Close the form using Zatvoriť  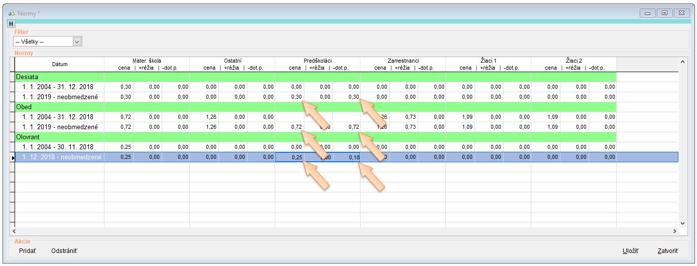coord(668,251)
